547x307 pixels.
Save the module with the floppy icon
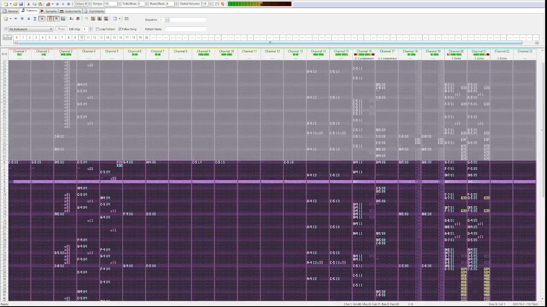tap(21, 4)
